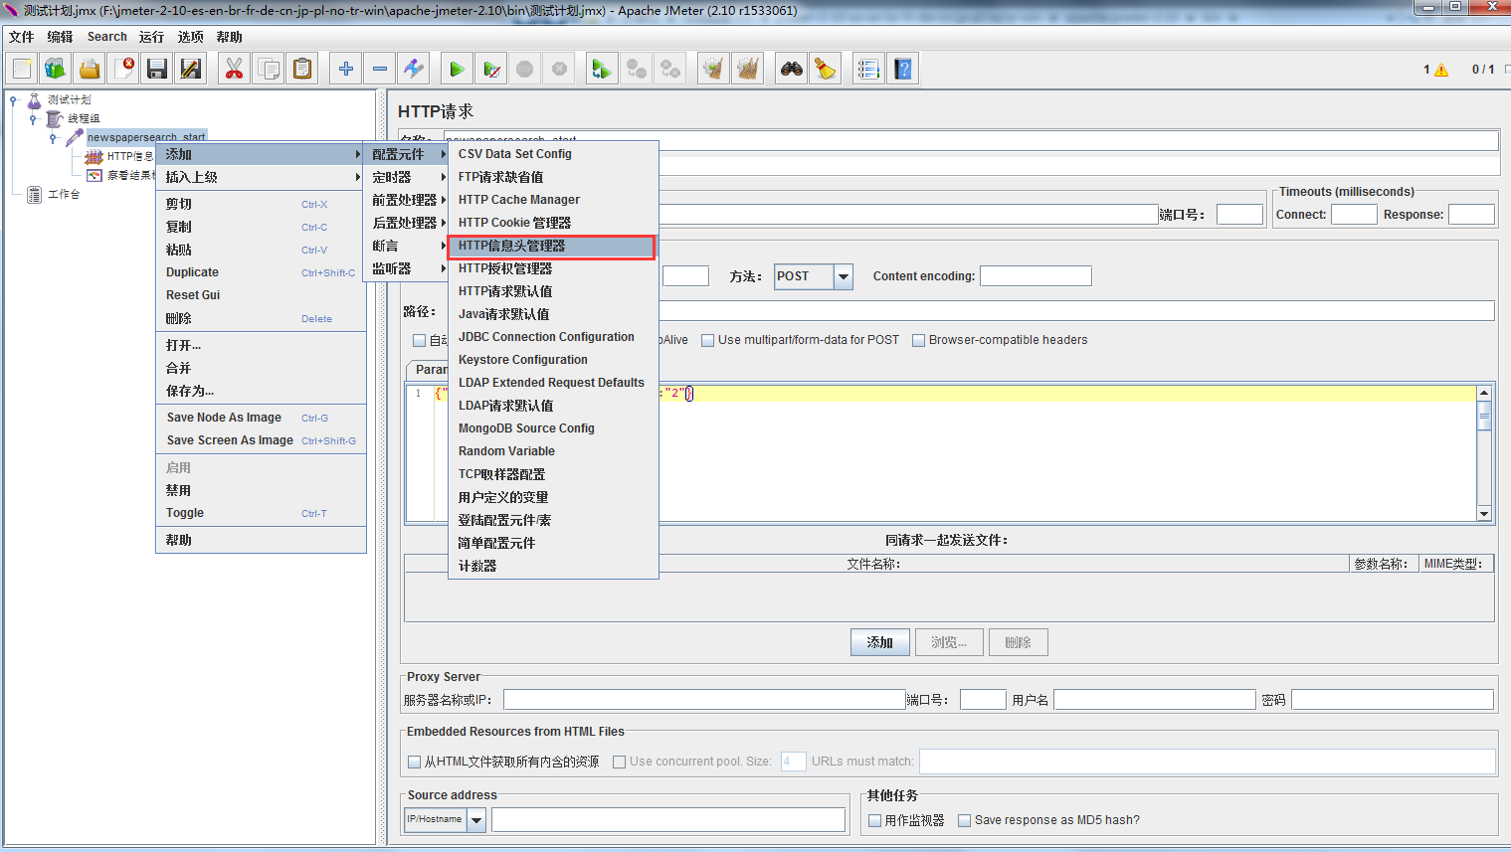Open the 定时器 submenu
The image size is (1511, 852).
406,177
